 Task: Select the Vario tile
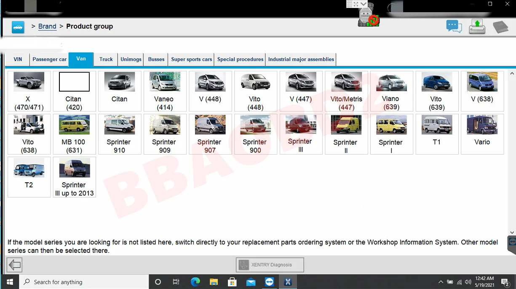(x=482, y=134)
